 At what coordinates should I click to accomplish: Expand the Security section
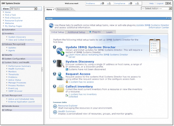point(3,55)
